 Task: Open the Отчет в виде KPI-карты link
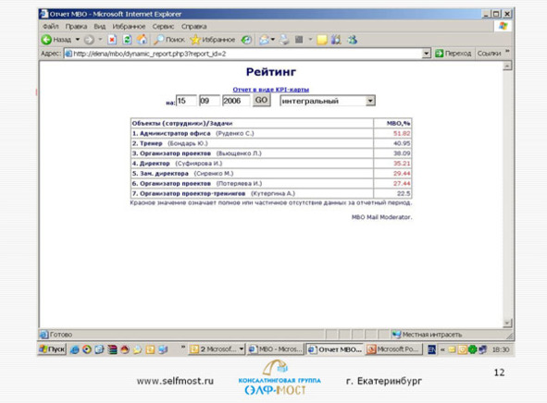click(270, 90)
